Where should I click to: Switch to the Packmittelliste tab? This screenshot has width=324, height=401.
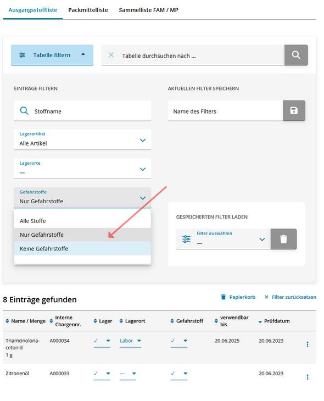pos(88,10)
